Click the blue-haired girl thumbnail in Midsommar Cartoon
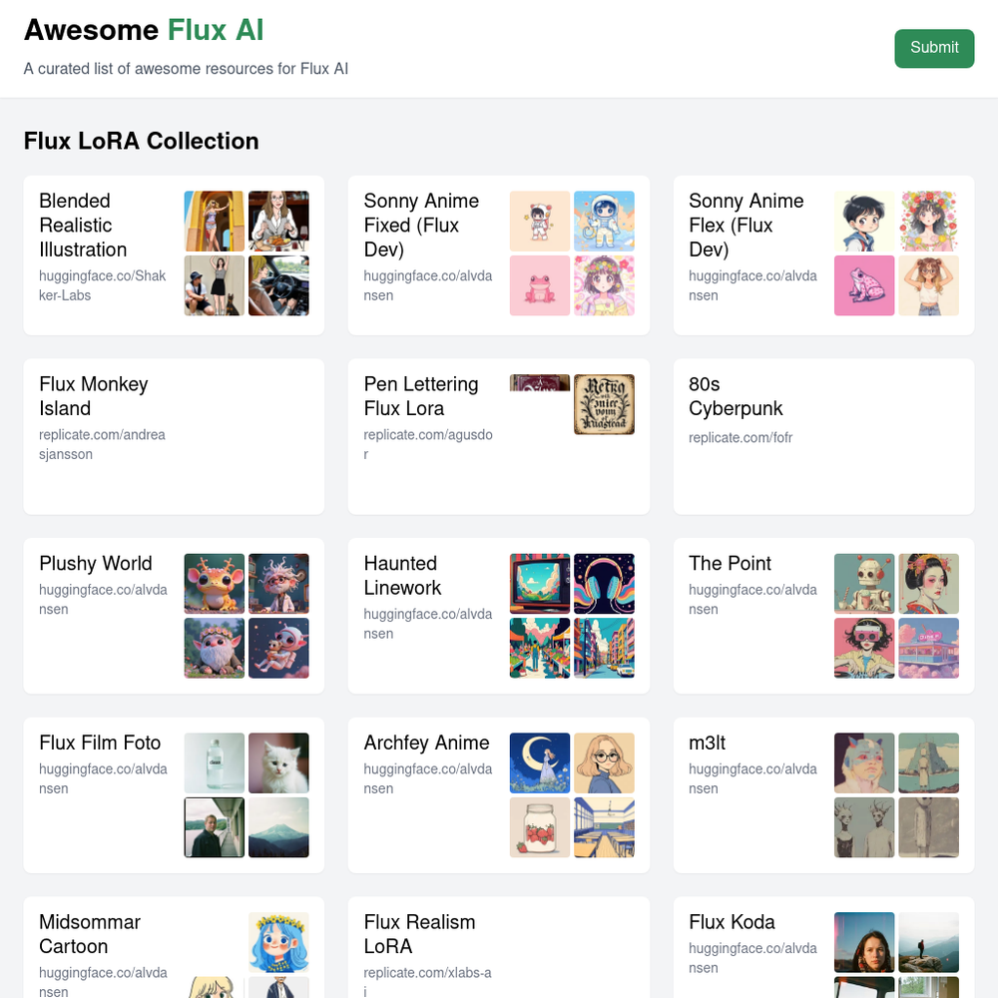This screenshot has width=998, height=998. coord(278,943)
